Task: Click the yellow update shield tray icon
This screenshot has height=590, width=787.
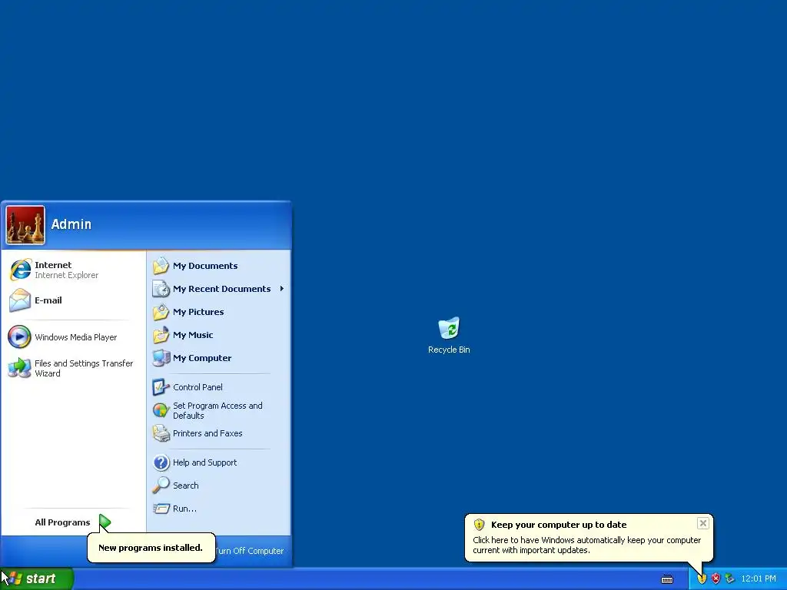Action: click(702, 578)
